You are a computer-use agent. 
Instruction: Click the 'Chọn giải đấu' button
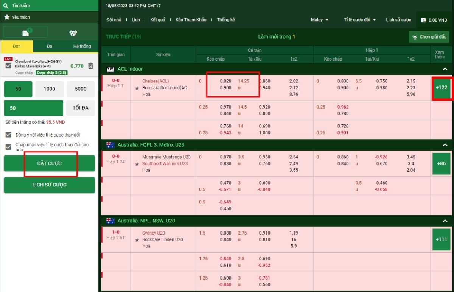click(429, 37)
